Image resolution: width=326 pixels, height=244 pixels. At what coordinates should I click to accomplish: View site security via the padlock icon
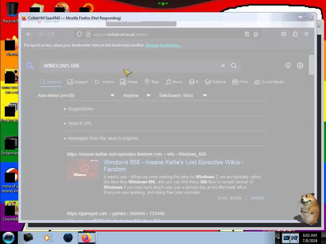[x=88, y=34]
